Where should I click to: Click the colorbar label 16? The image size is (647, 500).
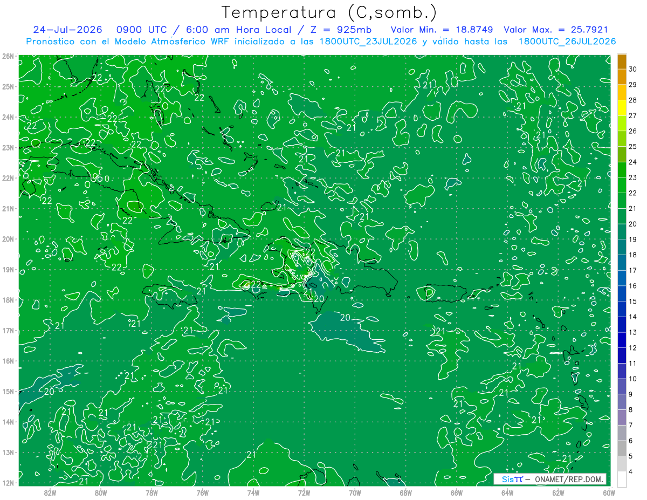point(633,285)
